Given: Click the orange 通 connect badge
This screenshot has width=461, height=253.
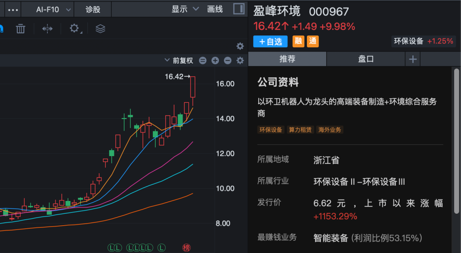Looking at the screenshot, I should coord(313,41).
